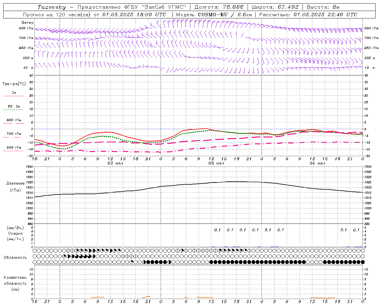Click the Модель COSMO-RU / 6.6км text
The height and width of the screenshot is (304, 380).
coord(214,15)
